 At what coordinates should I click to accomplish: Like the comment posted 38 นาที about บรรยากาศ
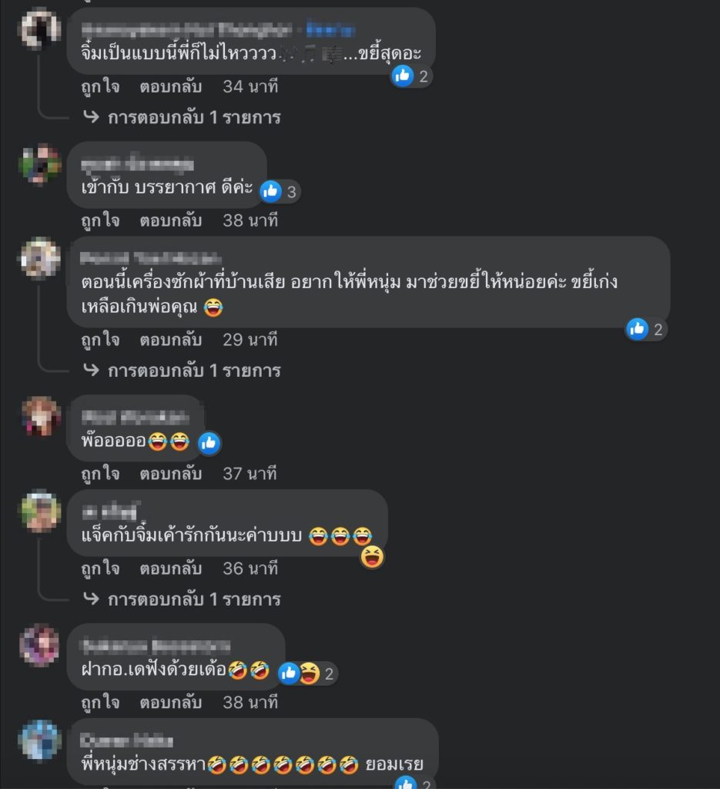pyautogui.click(x=101, y=221)
